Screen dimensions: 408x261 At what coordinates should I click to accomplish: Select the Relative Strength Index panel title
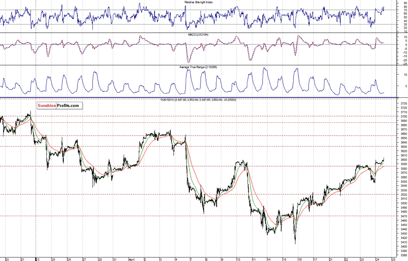(x=198, y=2)
